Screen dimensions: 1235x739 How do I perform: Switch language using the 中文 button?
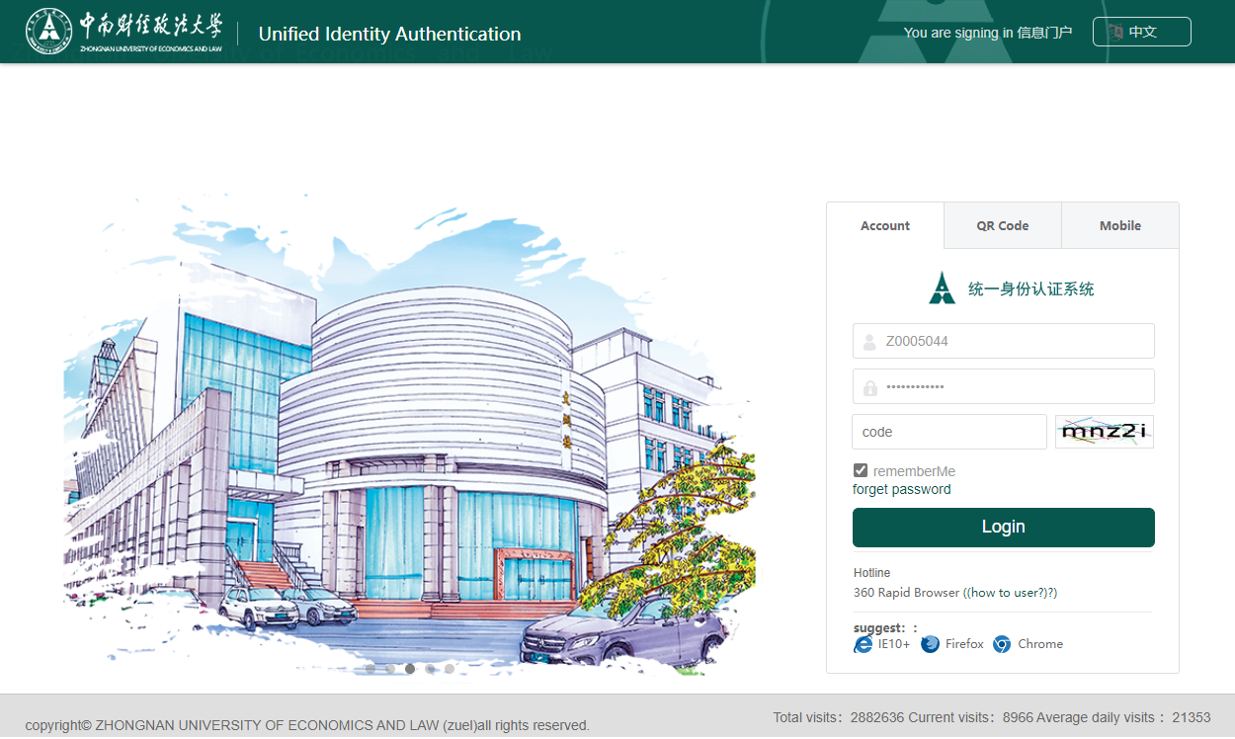coord(1141,32)
